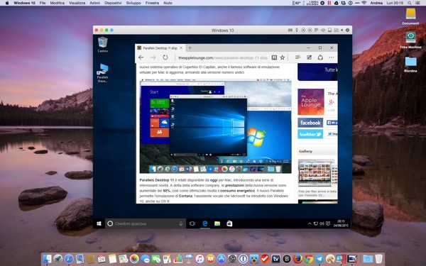The image size is (426, 266).
Task: Open the Visualizza menu
Action: 77,3
